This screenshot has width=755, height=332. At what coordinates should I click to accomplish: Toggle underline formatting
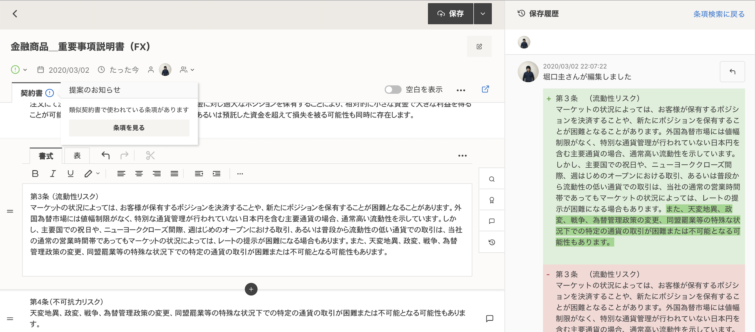pyautogui.click(x=70, y=174)
